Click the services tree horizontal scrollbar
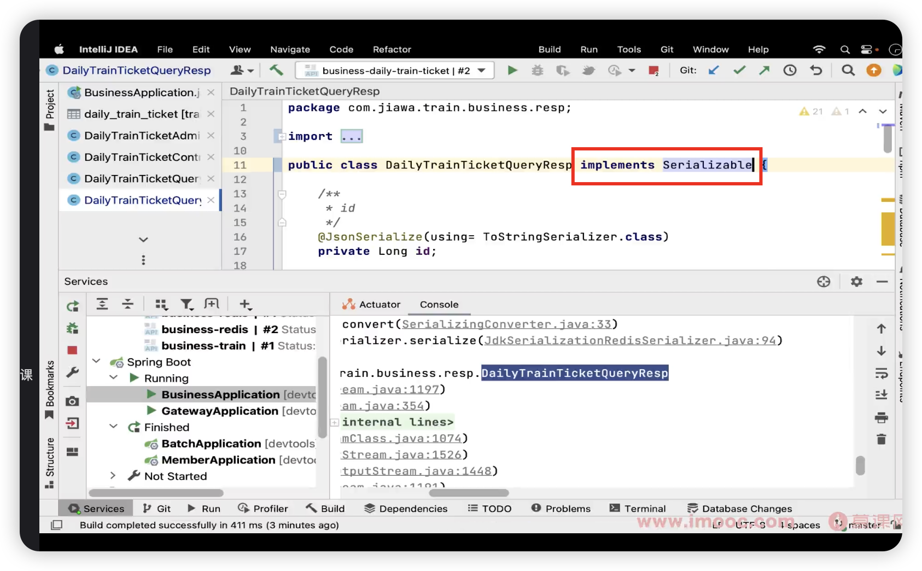Viewport: 922px width, 571px height. tap(156, 492)
